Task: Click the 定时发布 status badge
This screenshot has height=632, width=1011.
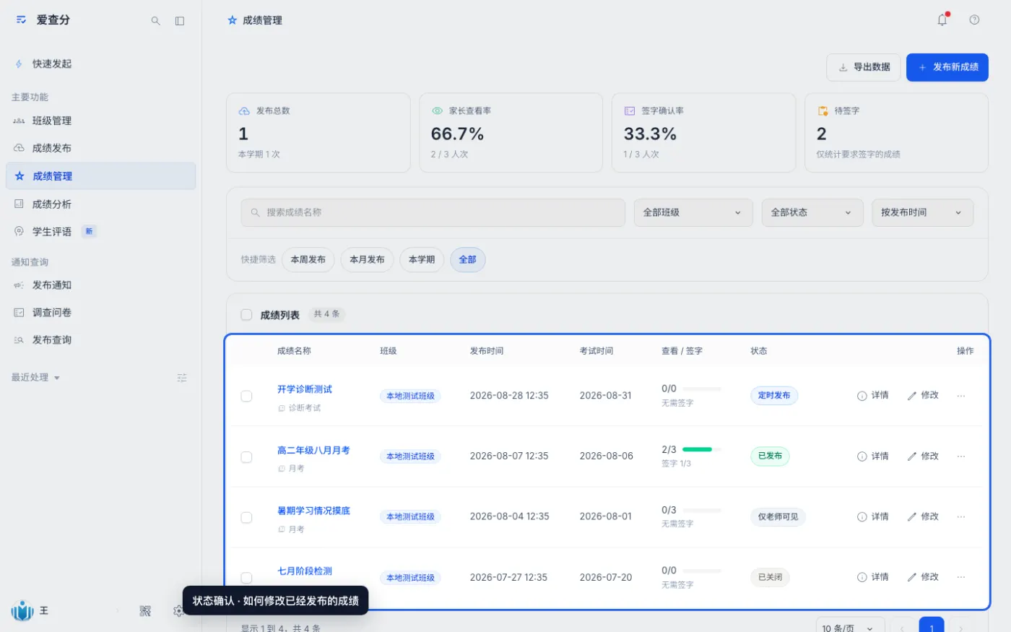Action: coord(774,396)
